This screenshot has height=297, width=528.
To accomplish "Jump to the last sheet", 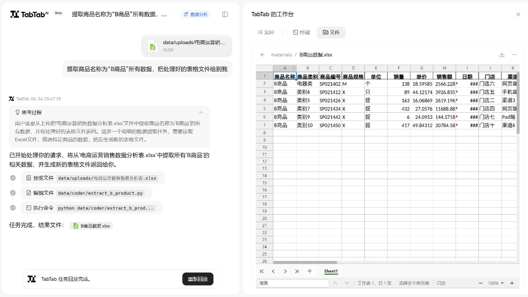I will (x=297, y=271).
